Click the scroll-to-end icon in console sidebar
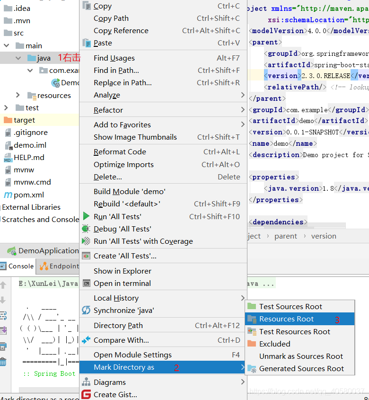Image resolution: width=369 pixels, height=400 pixels. [3, 330]
